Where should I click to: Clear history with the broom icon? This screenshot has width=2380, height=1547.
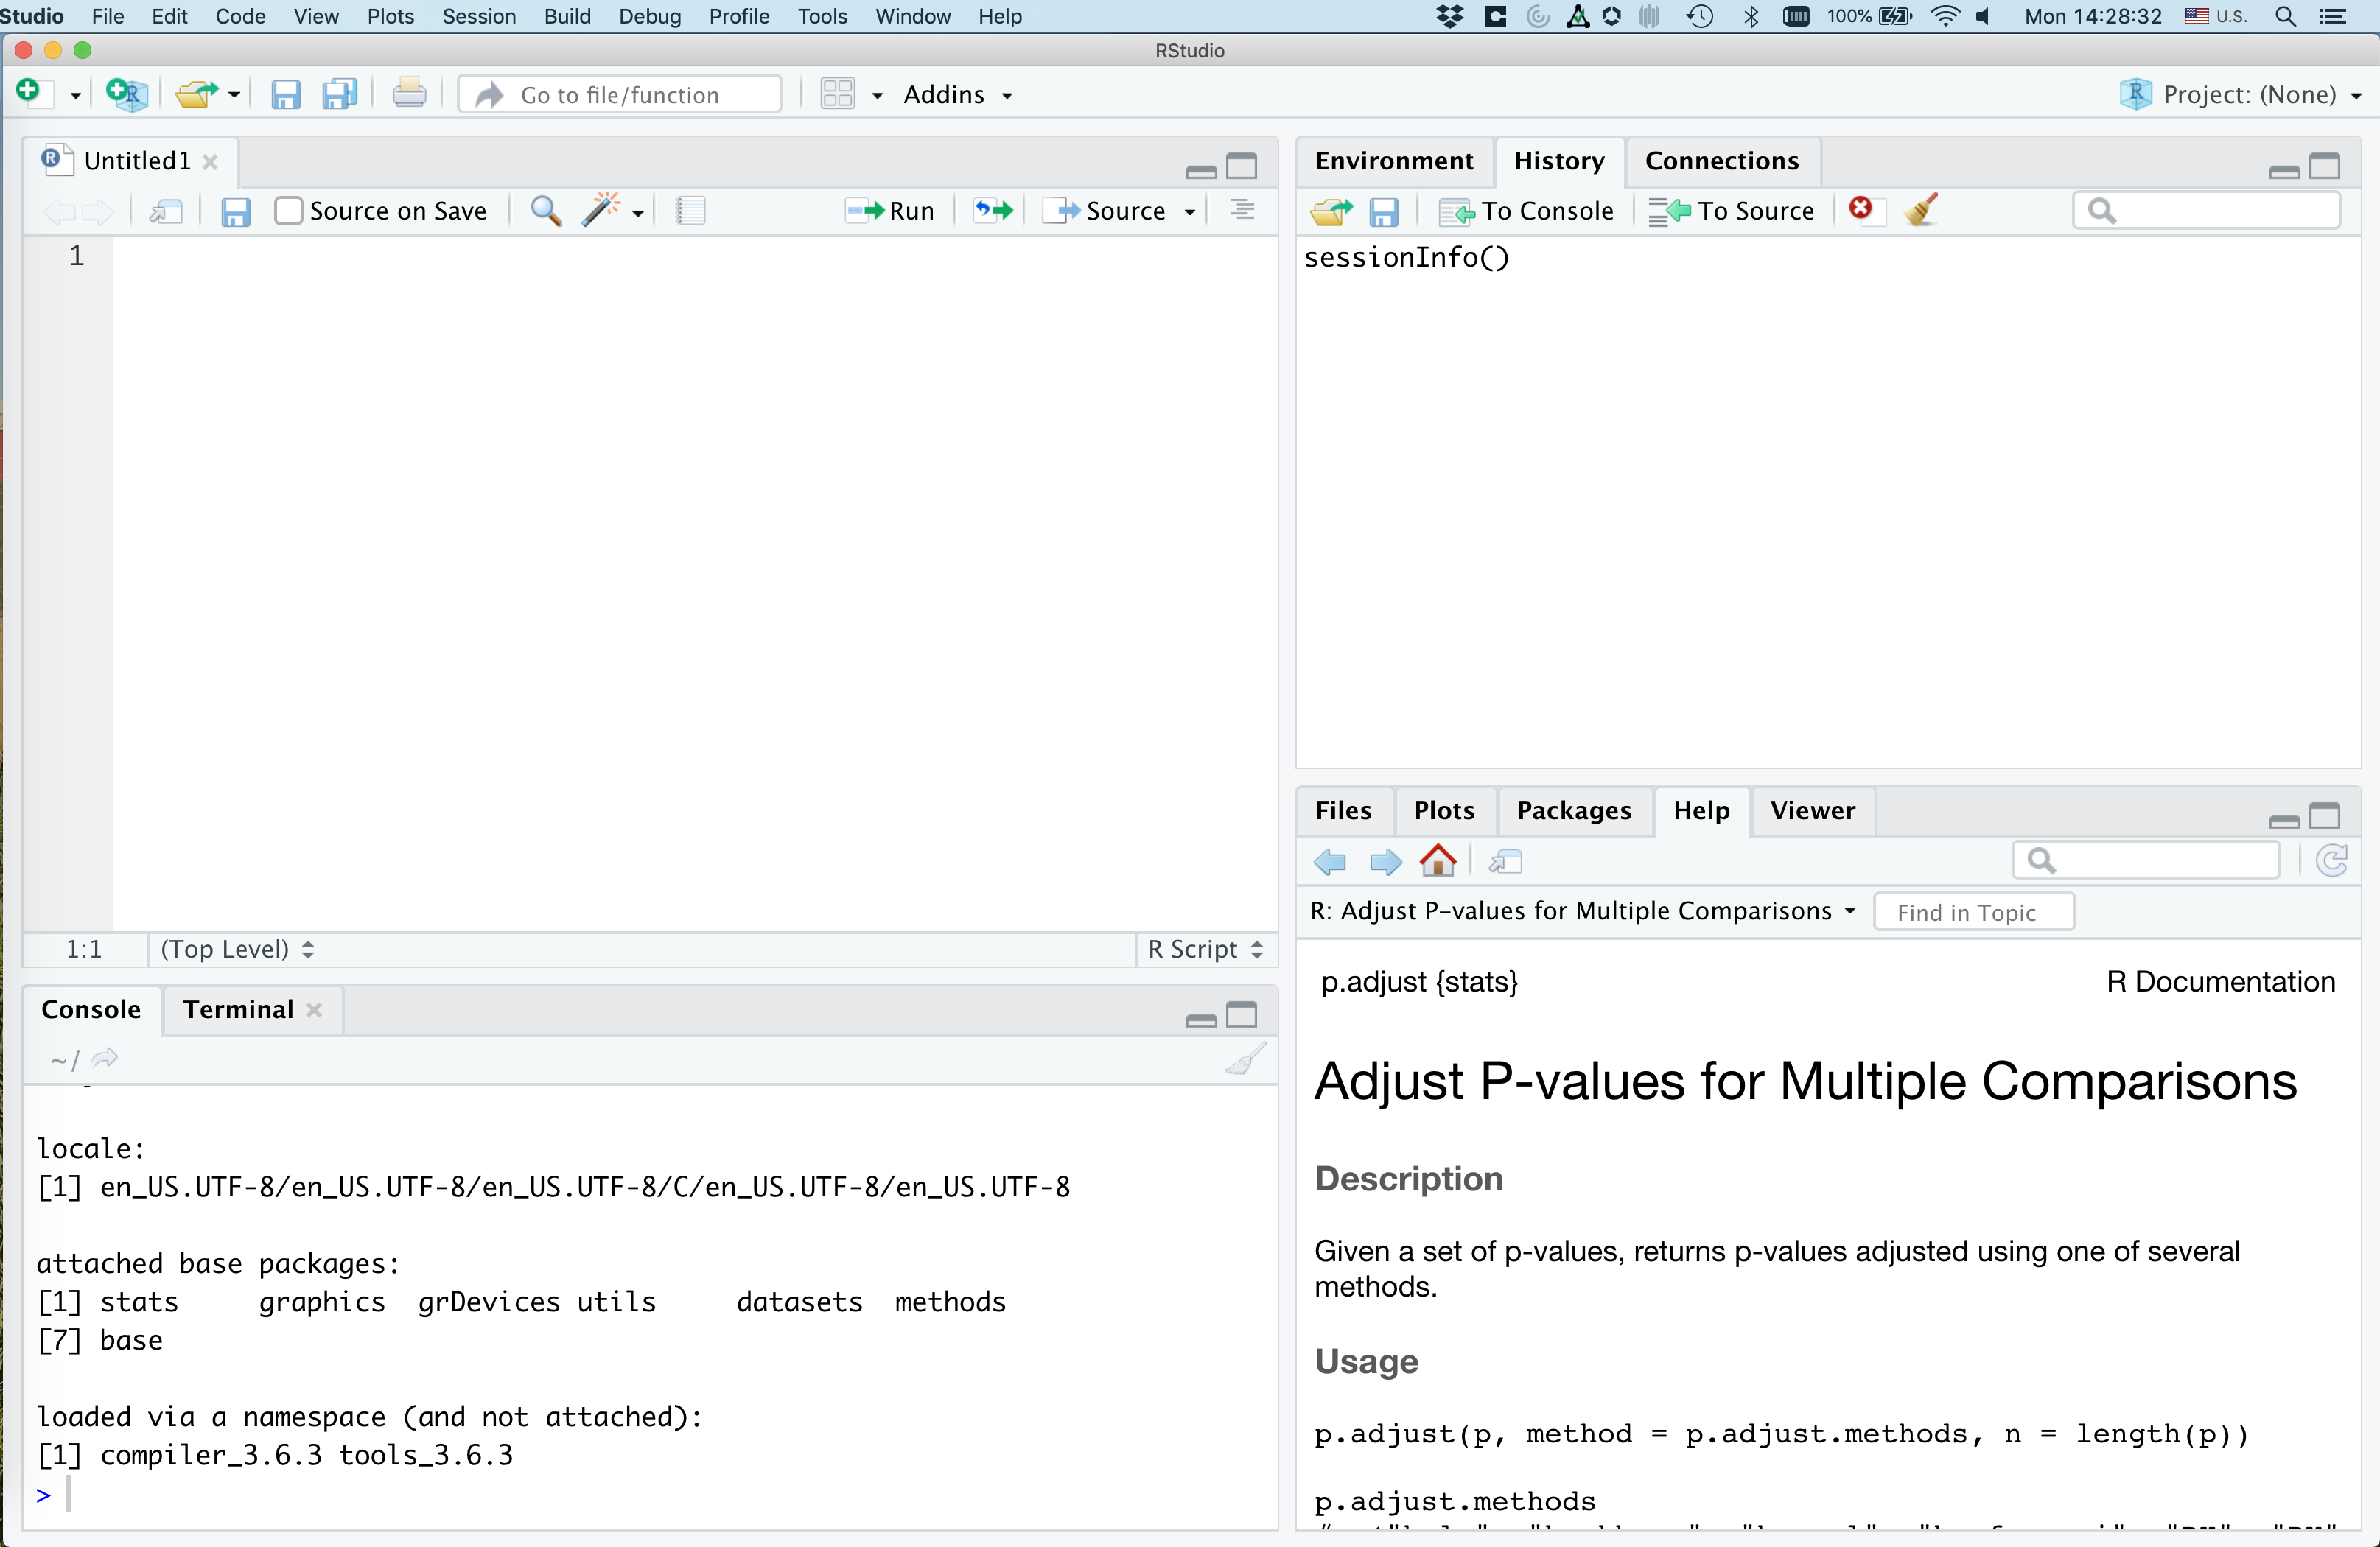pyautogui.click(x=1921, y=210)
